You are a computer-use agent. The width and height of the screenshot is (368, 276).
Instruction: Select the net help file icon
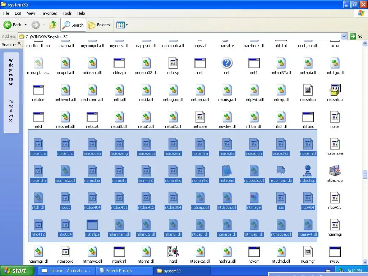pos(227,63)
